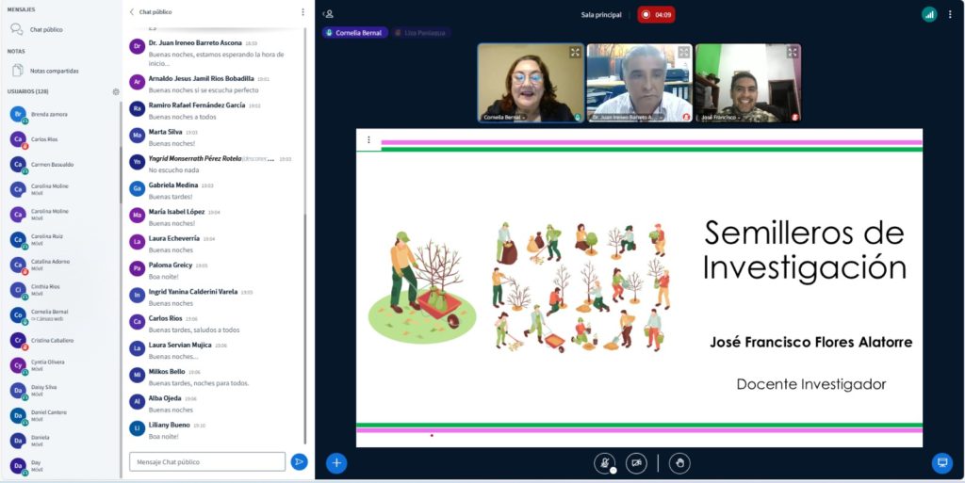
Task: Raise hand using the hand icon
Action: (x=679, y=462)
